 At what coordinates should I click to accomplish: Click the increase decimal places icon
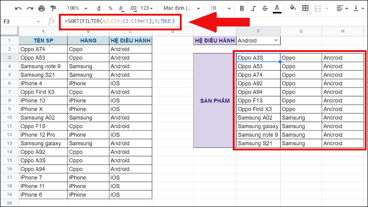pos(133,8)
